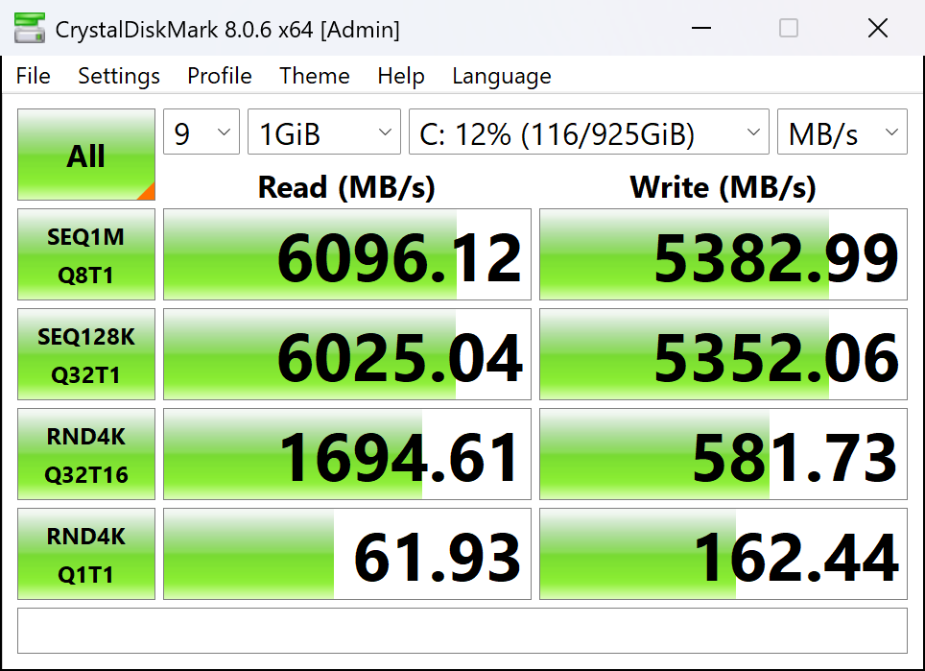Run the SEQ1M Q8T1 test

point(86,254)
